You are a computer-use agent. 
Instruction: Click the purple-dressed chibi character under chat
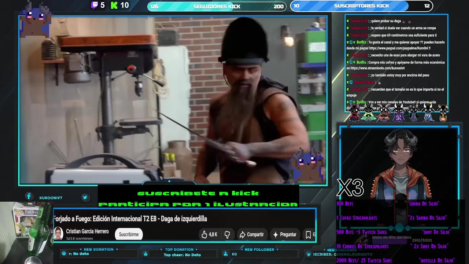click(x=398, y=113)
